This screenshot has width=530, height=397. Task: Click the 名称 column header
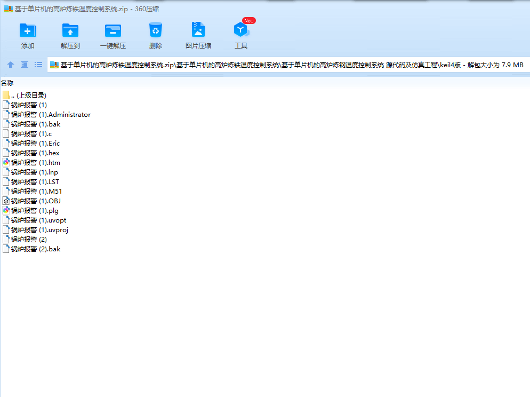pos(7,83)
